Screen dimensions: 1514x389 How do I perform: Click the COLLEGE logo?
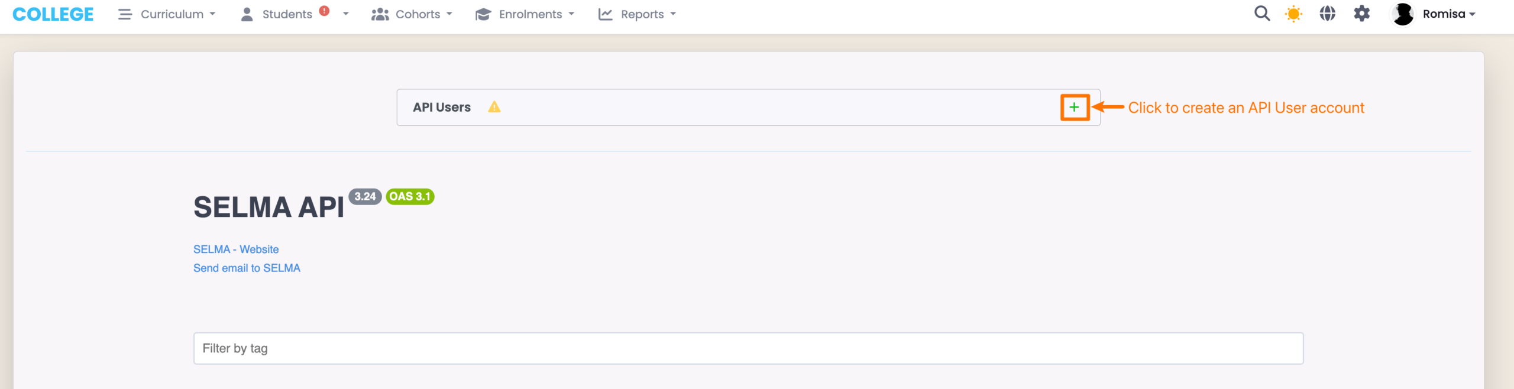point(53,14)
